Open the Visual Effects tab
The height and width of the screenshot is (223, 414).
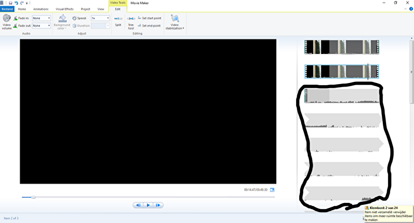pyautogui.click(x=65, y=9)
